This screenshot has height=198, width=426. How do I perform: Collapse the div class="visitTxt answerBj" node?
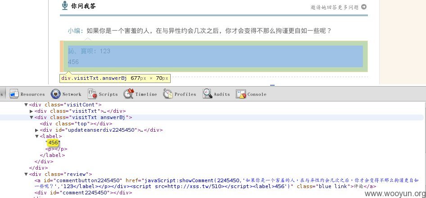click(32, 118)
